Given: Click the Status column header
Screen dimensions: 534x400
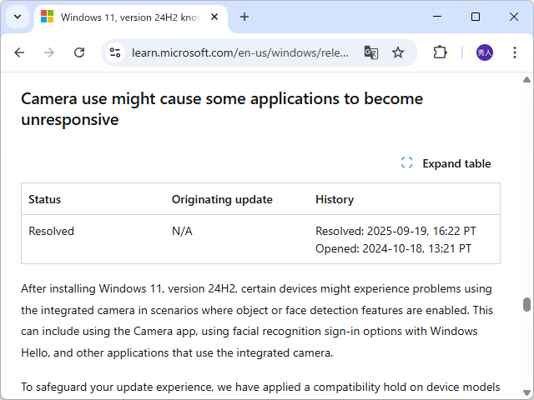Looking at the screenshot, I should pos(44,199).
